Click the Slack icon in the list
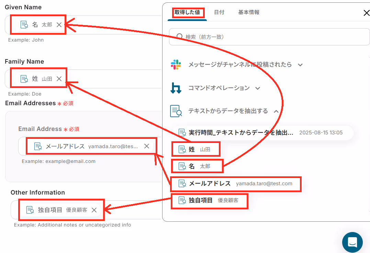The image size is (370, 253). [x=176, y=65]
